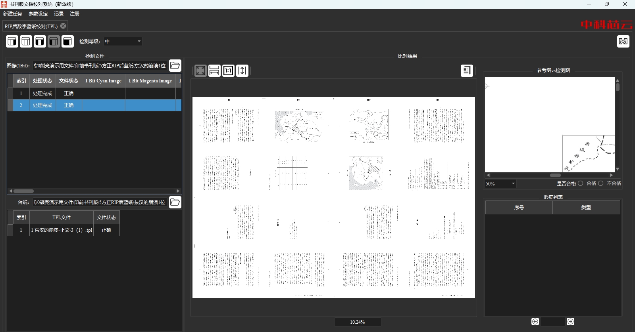This screenshot has height=332, width=635.
Task: Close the RIP后数字蓝纸校对(TPL) tab
Action: tap(63, 26)
